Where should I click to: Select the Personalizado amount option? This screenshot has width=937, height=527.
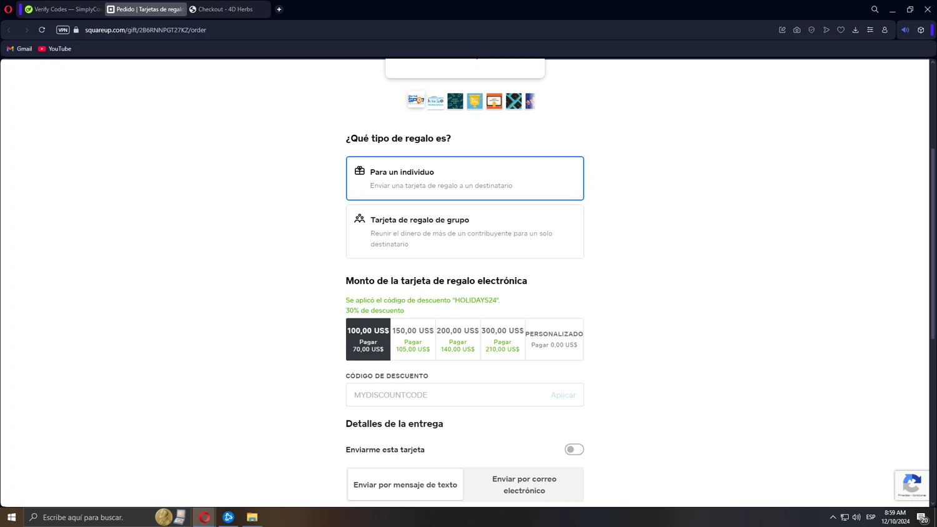[554, 339]
